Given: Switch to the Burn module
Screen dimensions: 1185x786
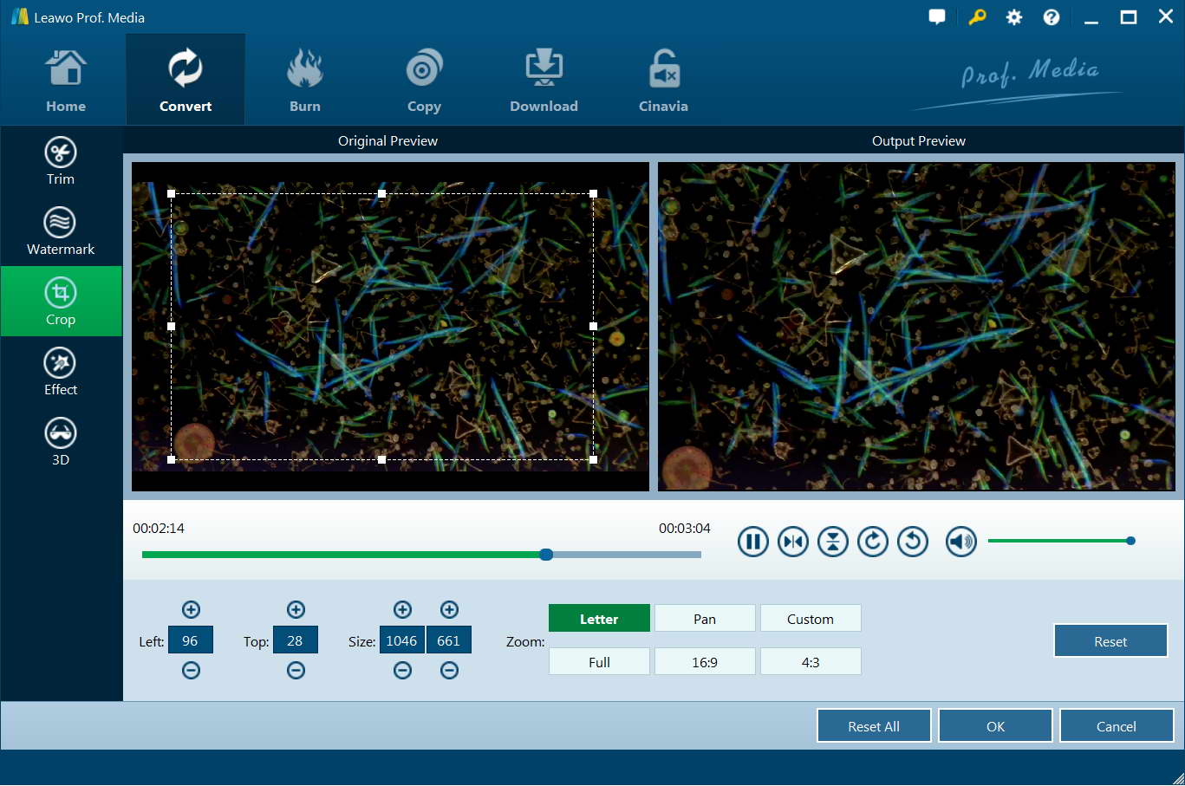Looking at the screenshot, I should pos(305,81).
